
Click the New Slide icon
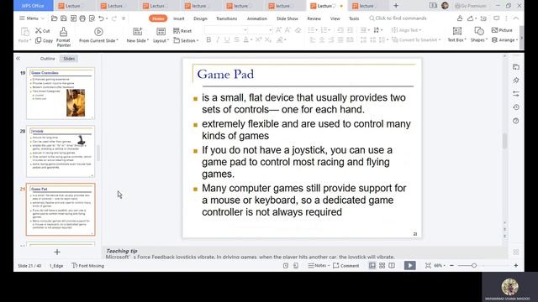(x=138, y=32)
